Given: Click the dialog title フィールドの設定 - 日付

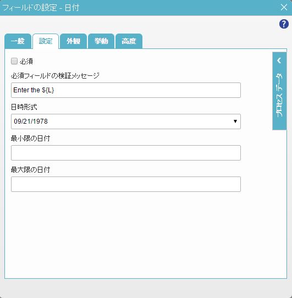Looking at the screenshot, I should point(41,8).
